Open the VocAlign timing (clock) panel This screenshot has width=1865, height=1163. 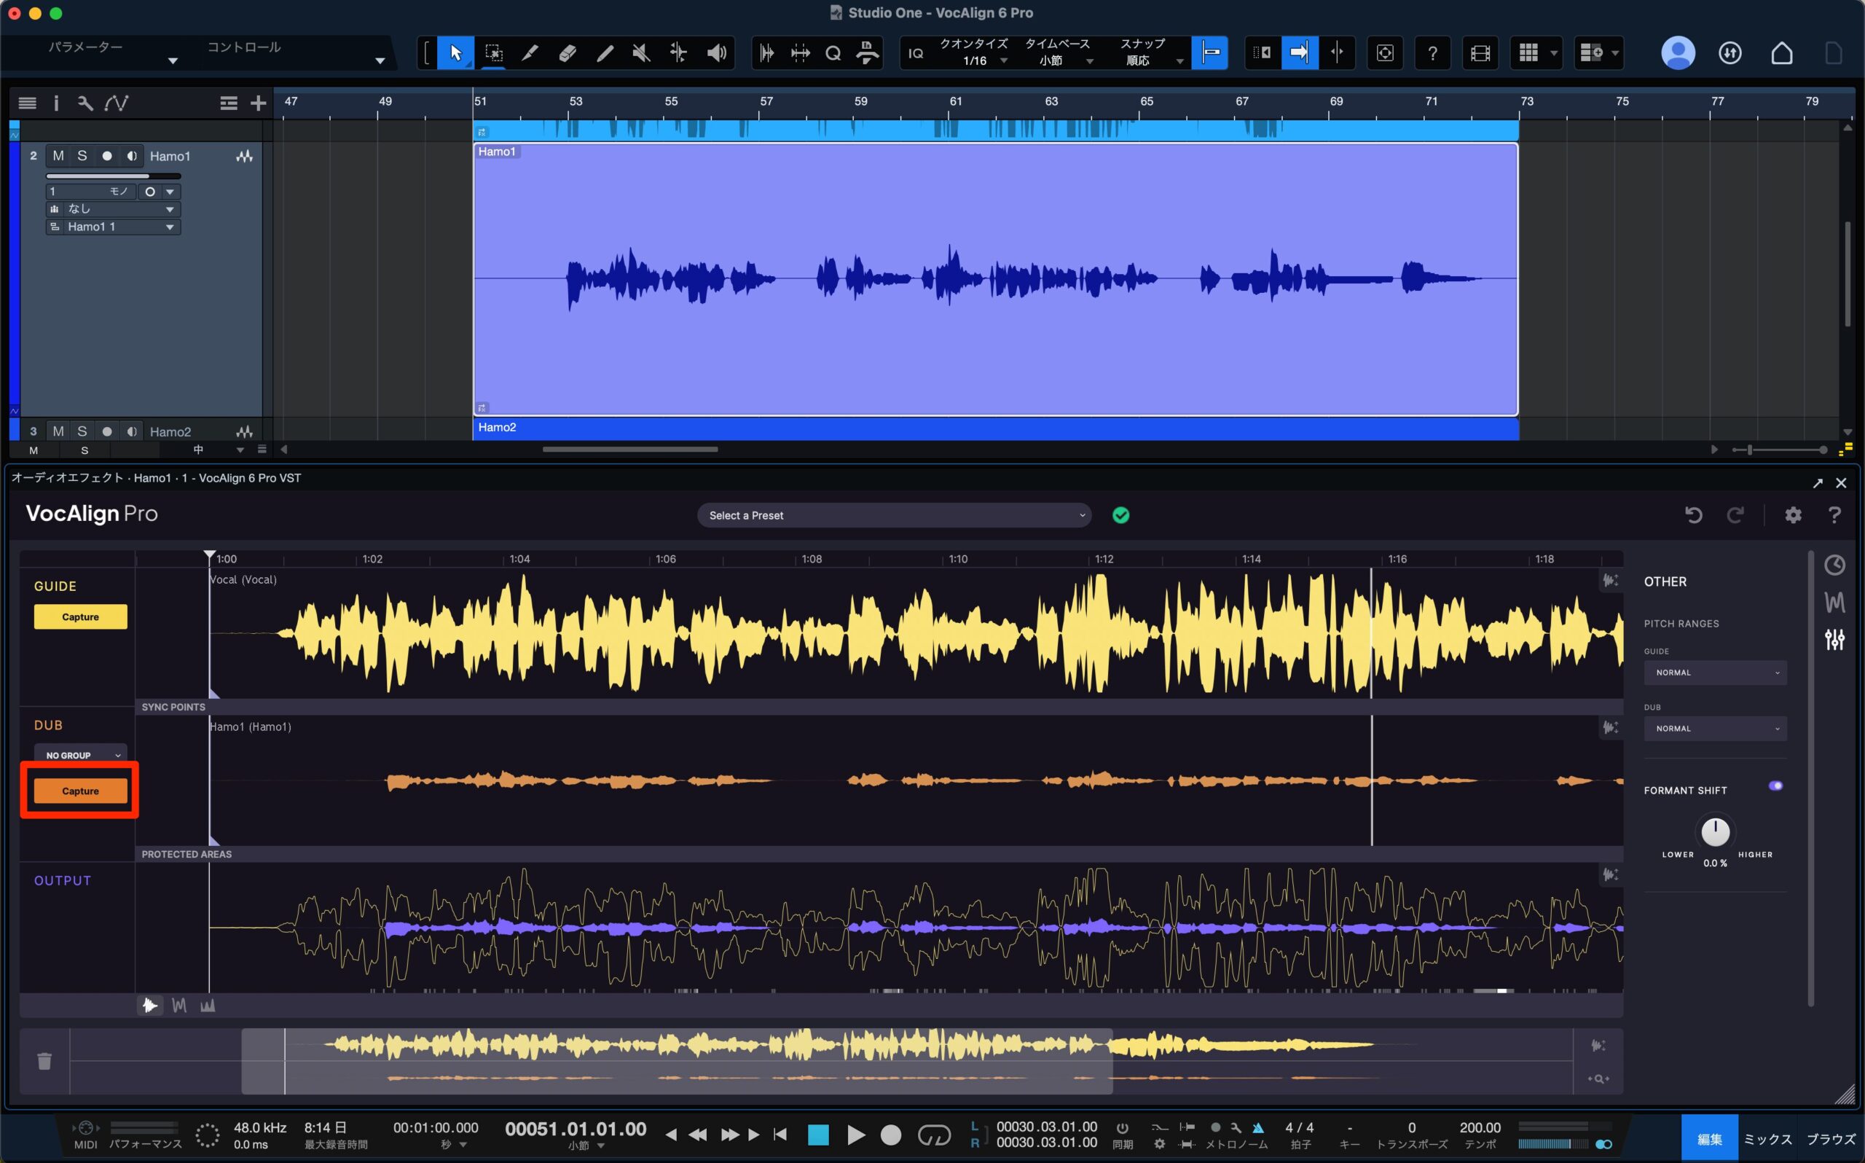pyautogui.click(x=1834, y=565)
